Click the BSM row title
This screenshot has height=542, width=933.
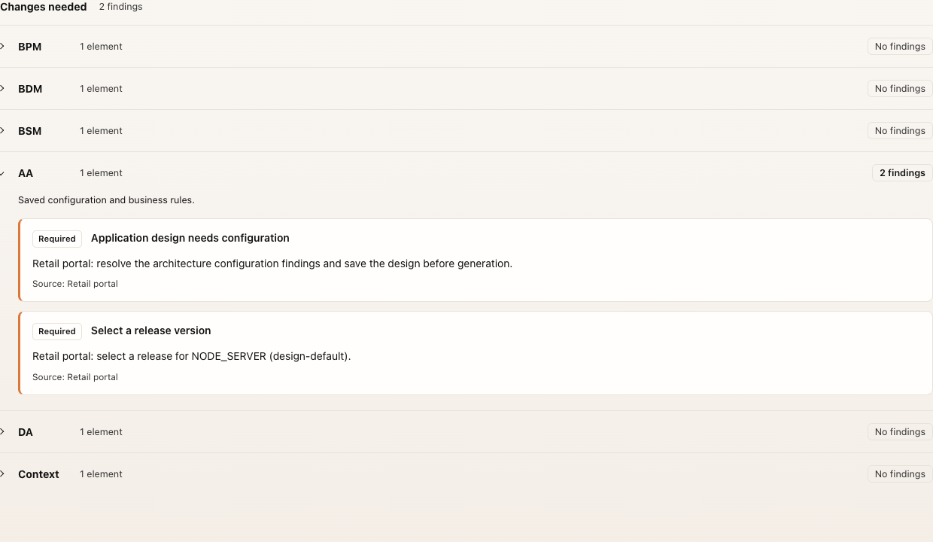pos(30,131)
